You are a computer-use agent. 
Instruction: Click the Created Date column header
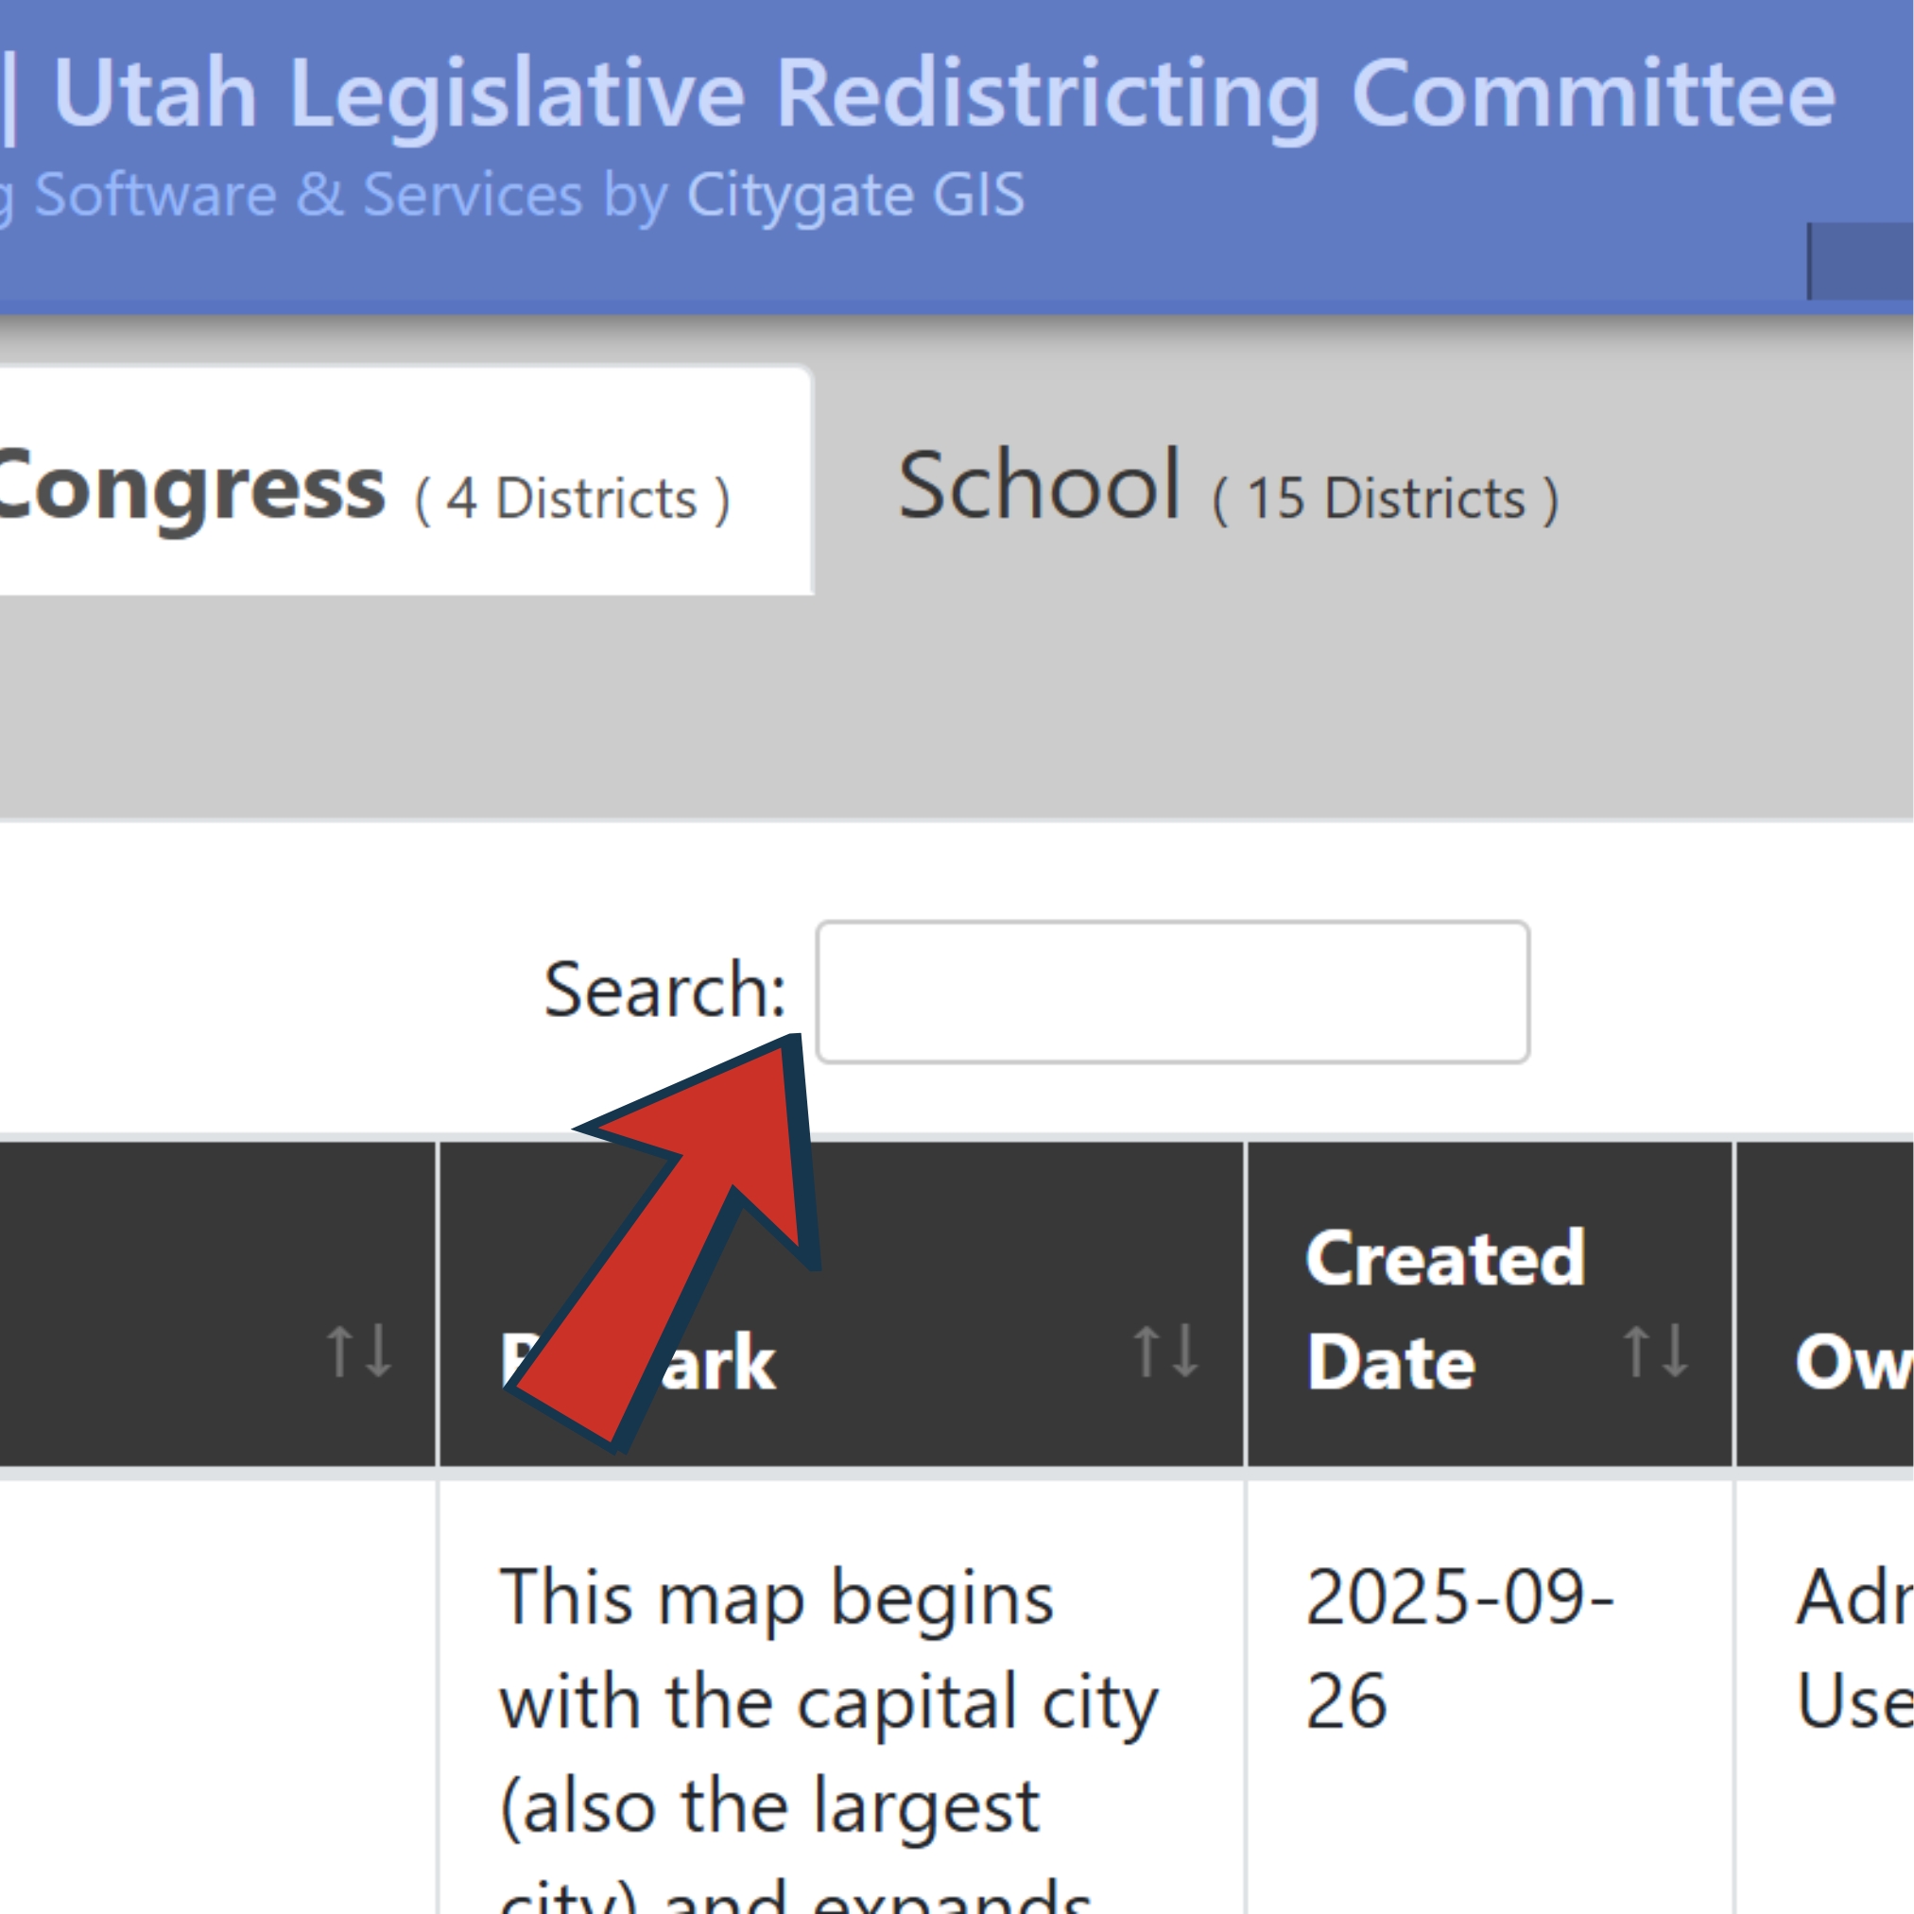(1444, 1310)
